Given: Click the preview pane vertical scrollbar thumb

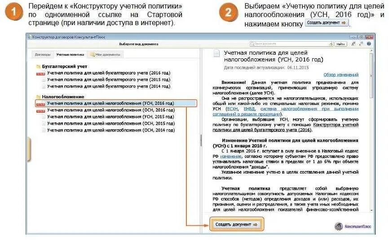Looking at the screenshot, I should coord(371,75).
